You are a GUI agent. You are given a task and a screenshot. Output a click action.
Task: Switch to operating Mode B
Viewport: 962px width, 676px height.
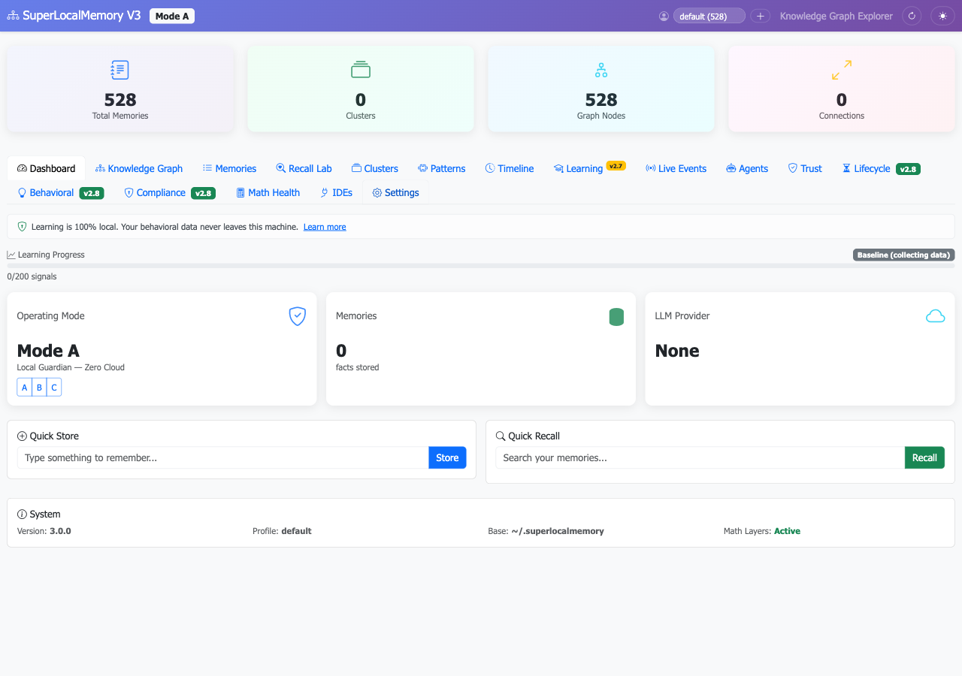(38, 387)
